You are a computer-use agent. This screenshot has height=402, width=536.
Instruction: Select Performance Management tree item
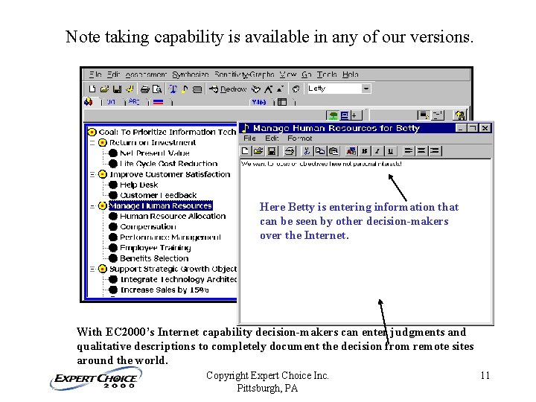[x=170, y=237]
